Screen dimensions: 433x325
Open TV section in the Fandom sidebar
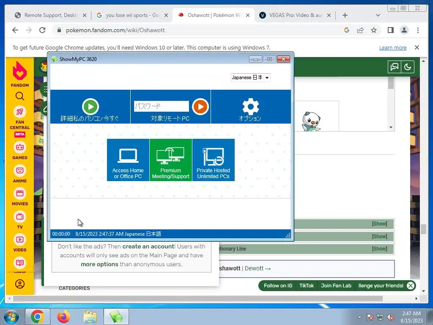(20, 220)
